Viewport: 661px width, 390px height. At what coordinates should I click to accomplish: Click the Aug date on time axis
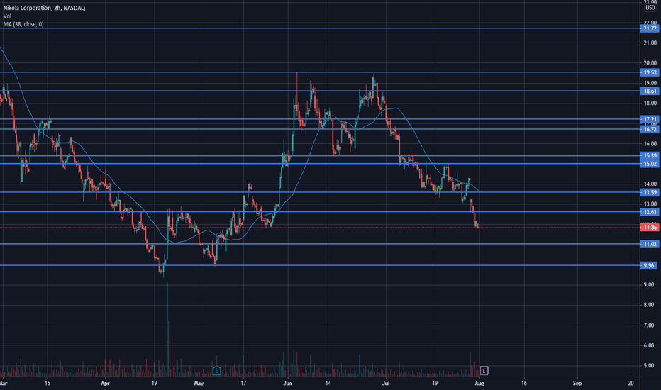tap(479, 383)
